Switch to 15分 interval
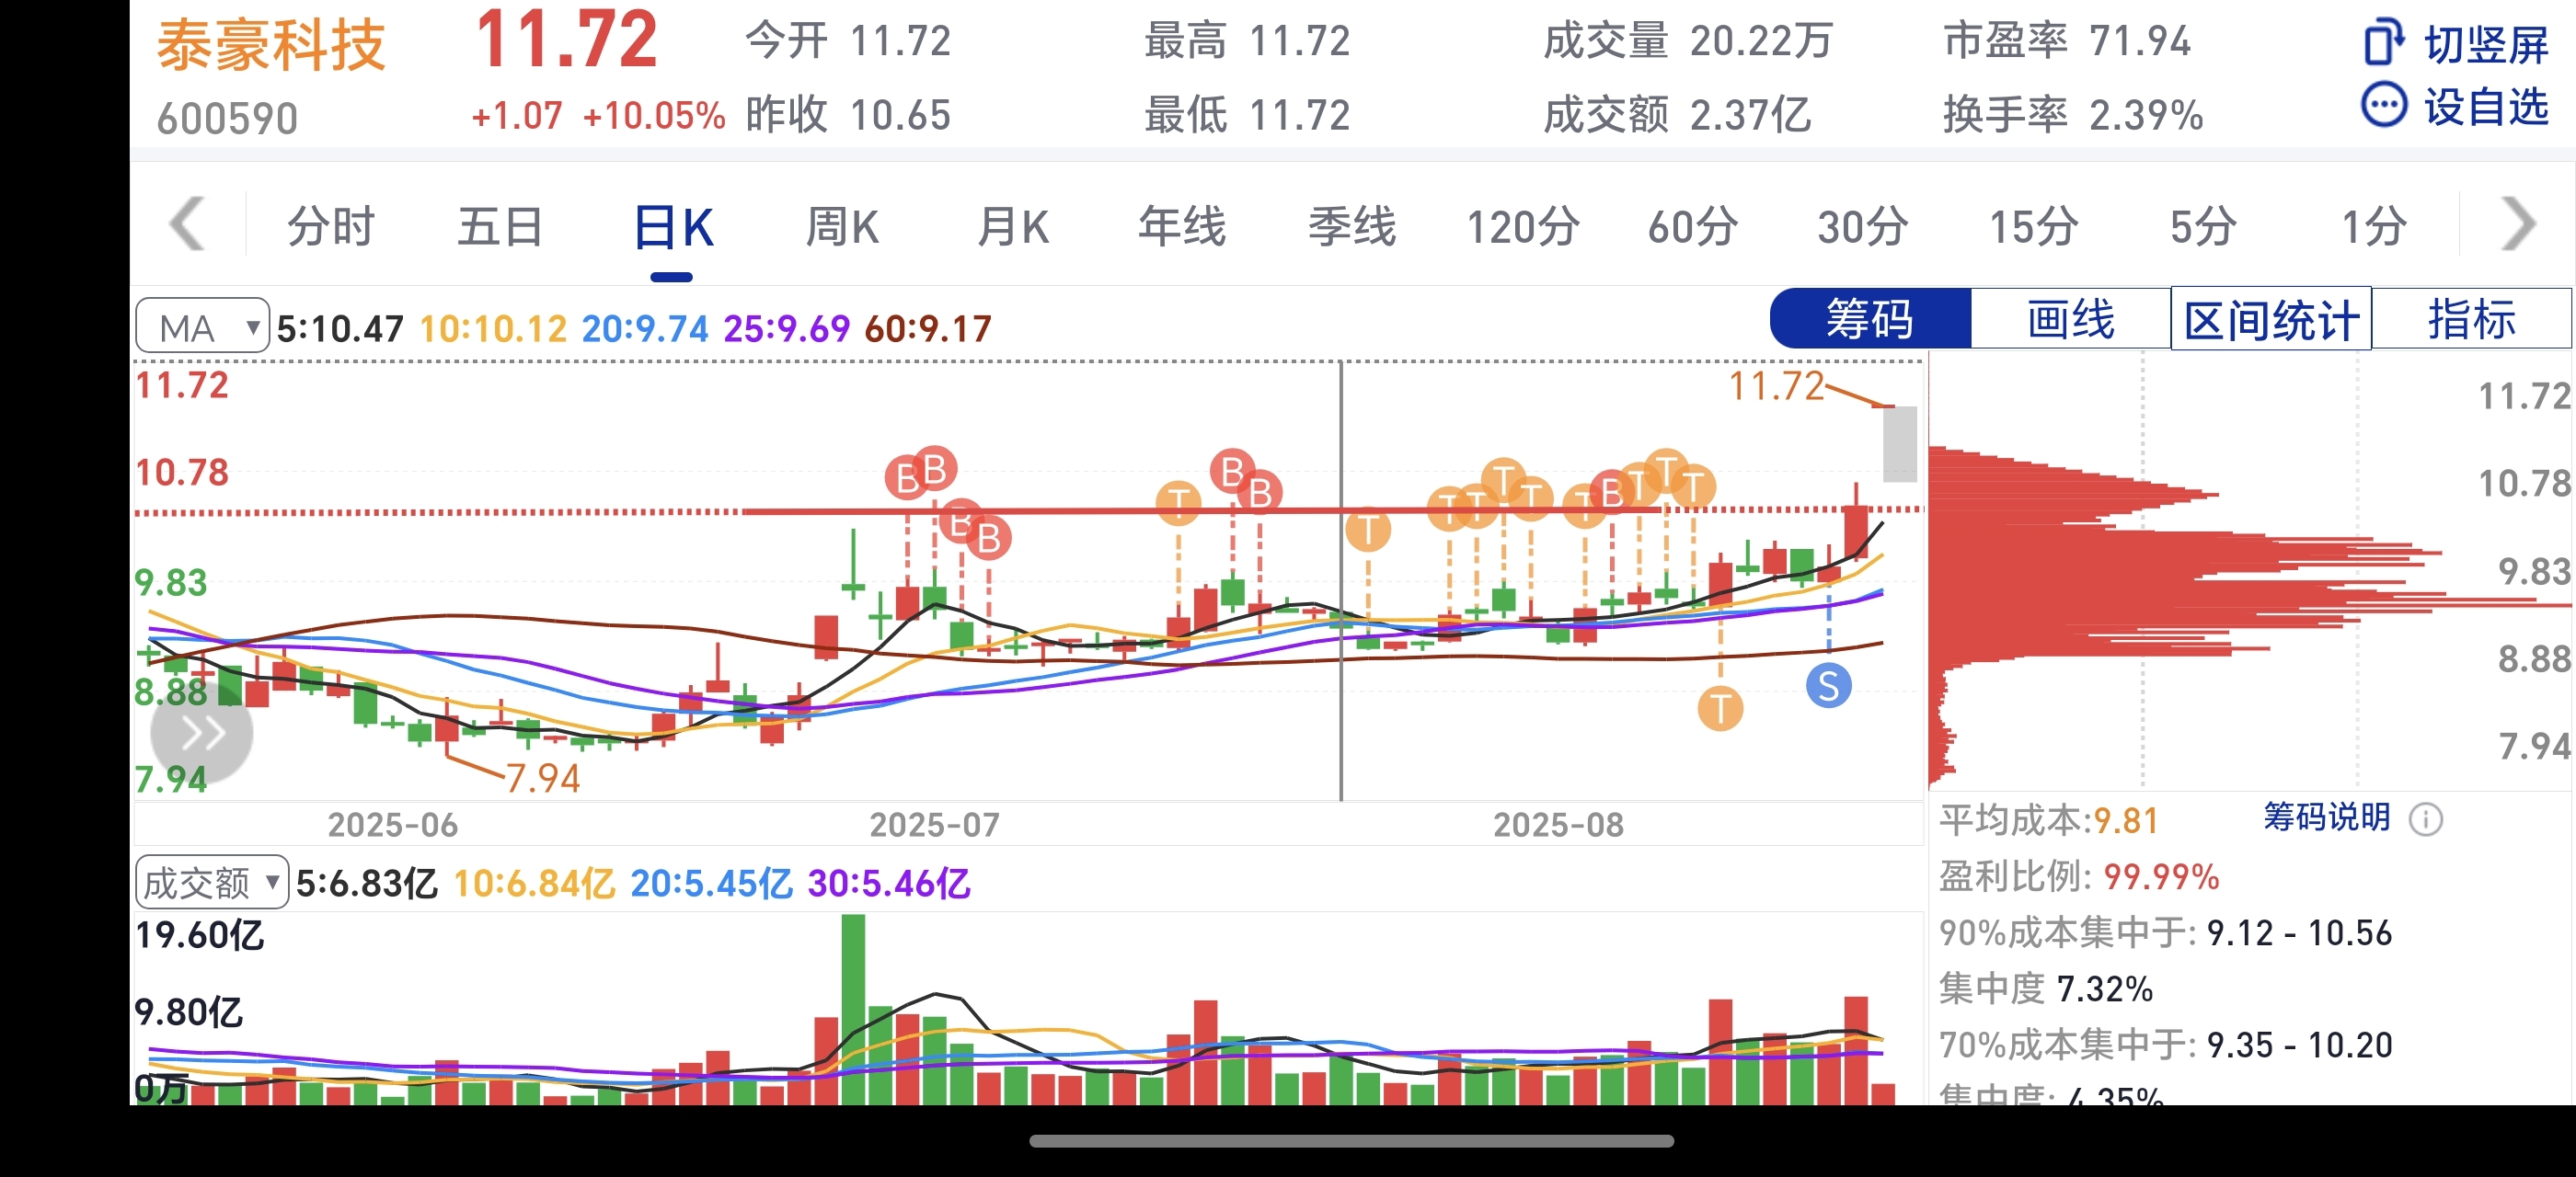The height and width of the screenshot is (1177, 2576). tap(2033, 226)
